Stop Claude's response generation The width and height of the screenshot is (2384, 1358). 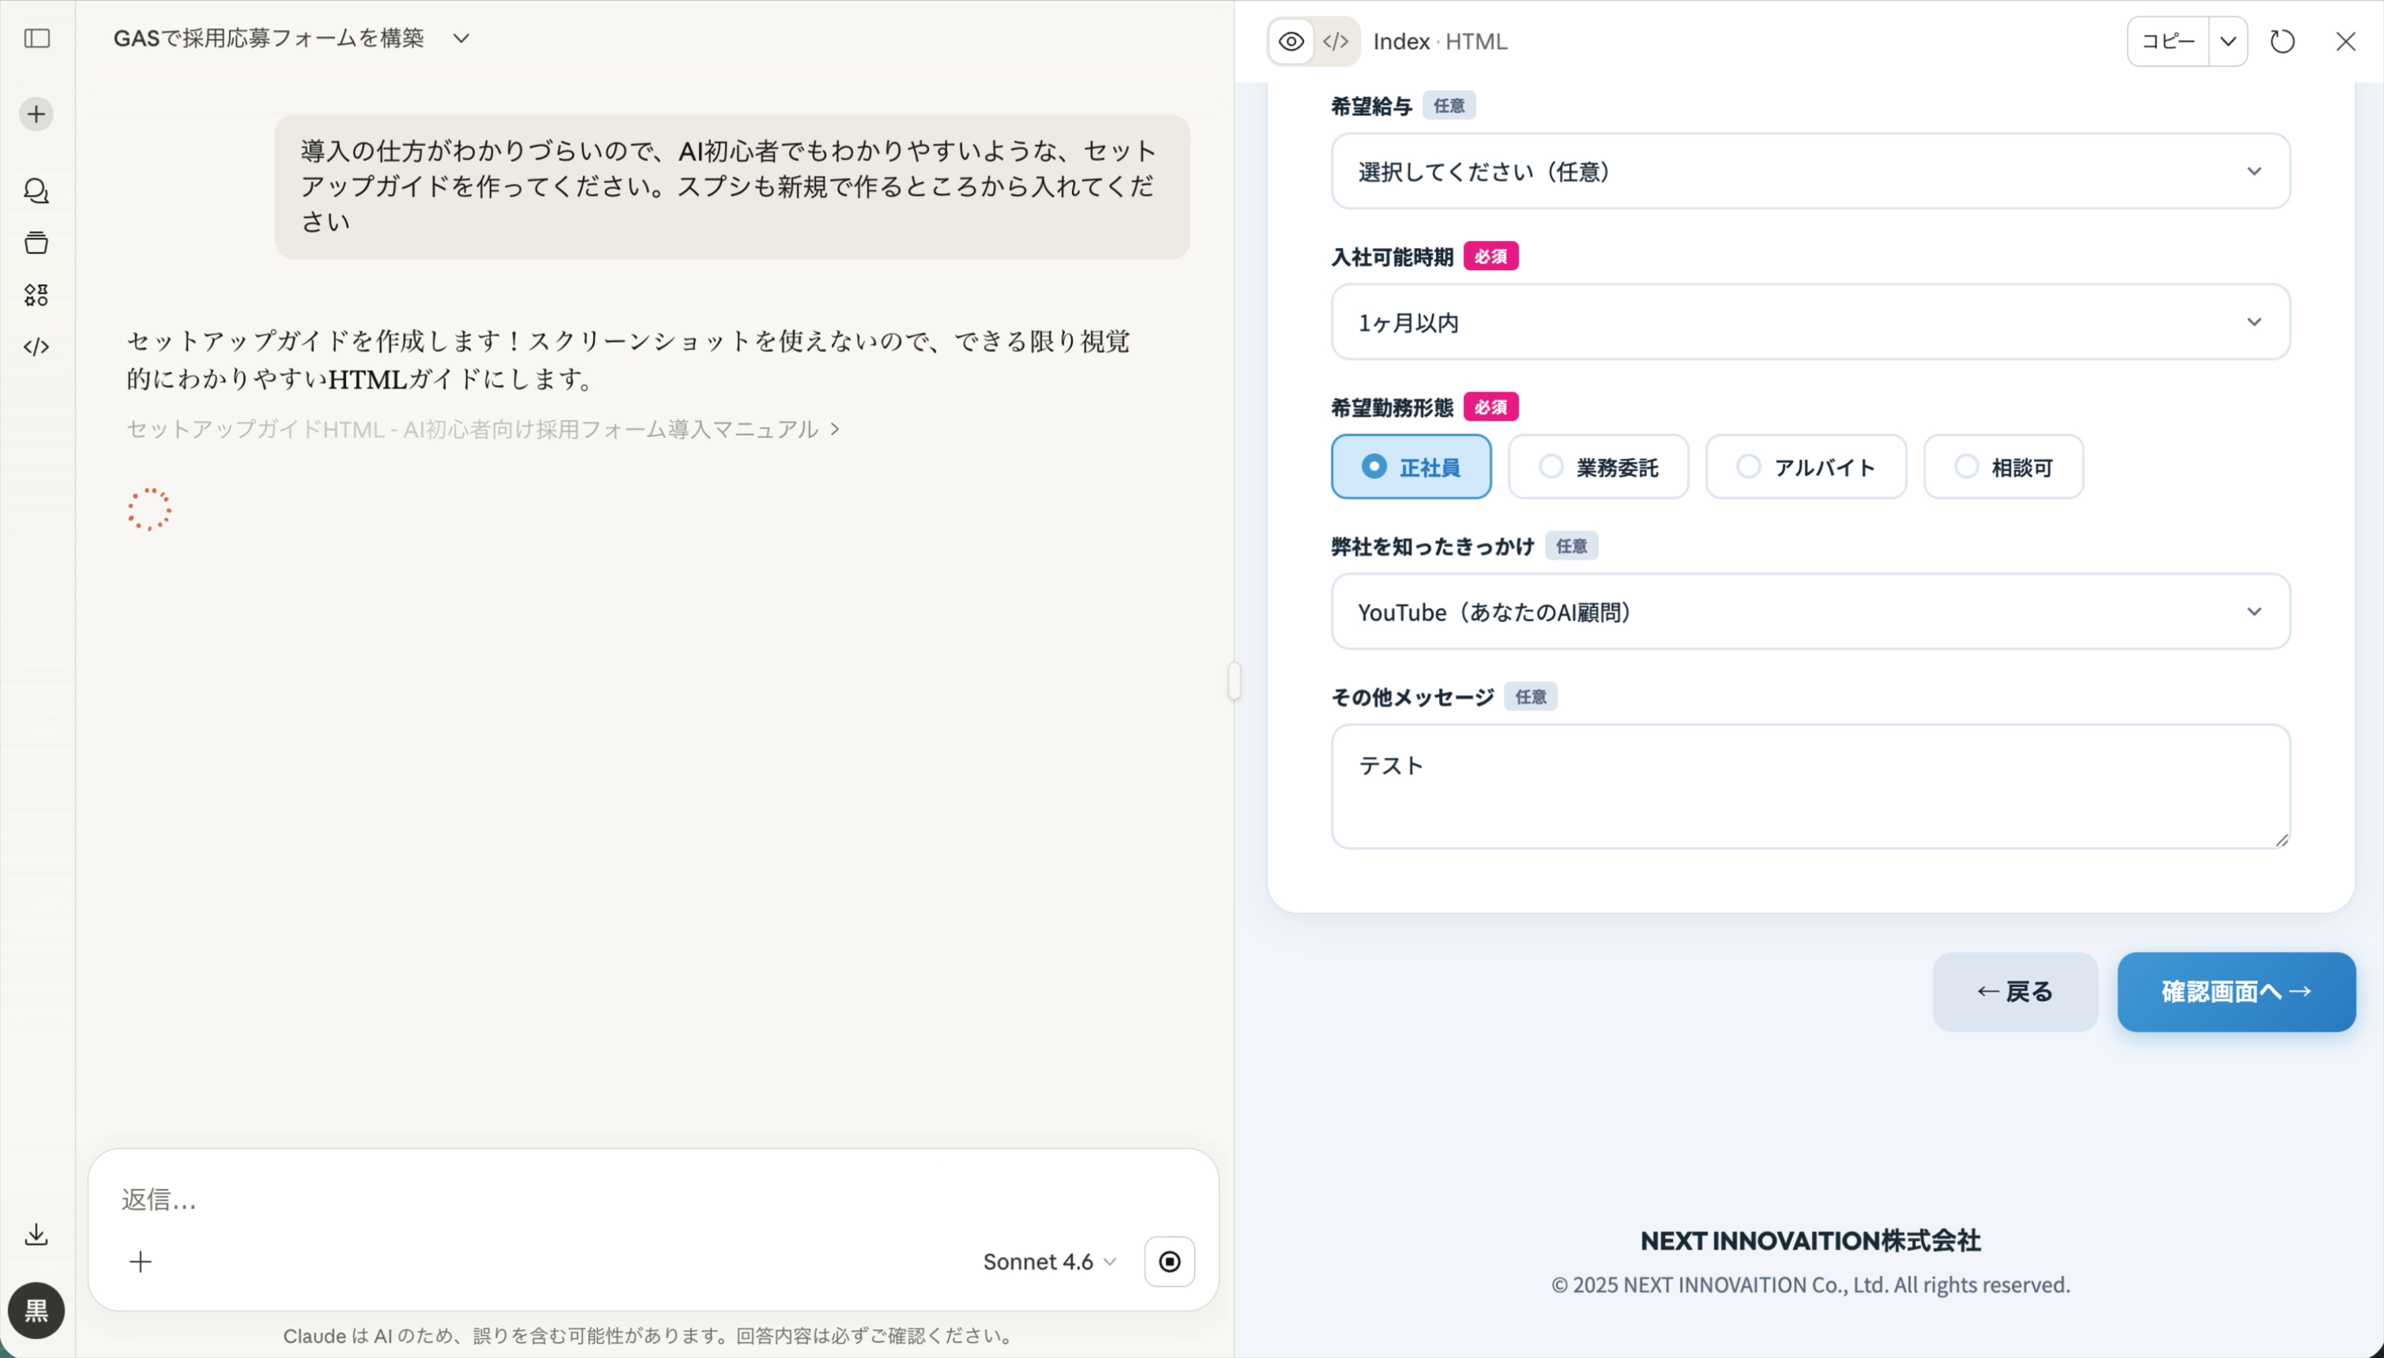pos(1169,1261)
